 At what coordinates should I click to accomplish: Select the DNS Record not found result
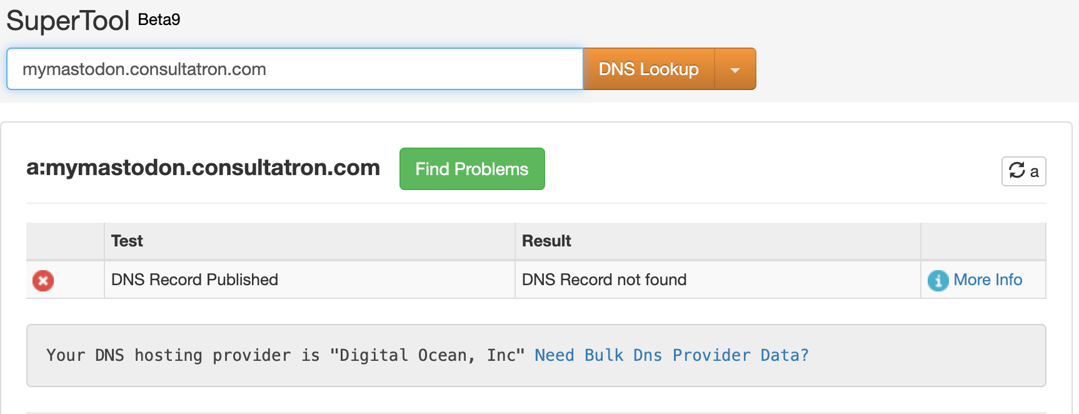click(604, 280)
